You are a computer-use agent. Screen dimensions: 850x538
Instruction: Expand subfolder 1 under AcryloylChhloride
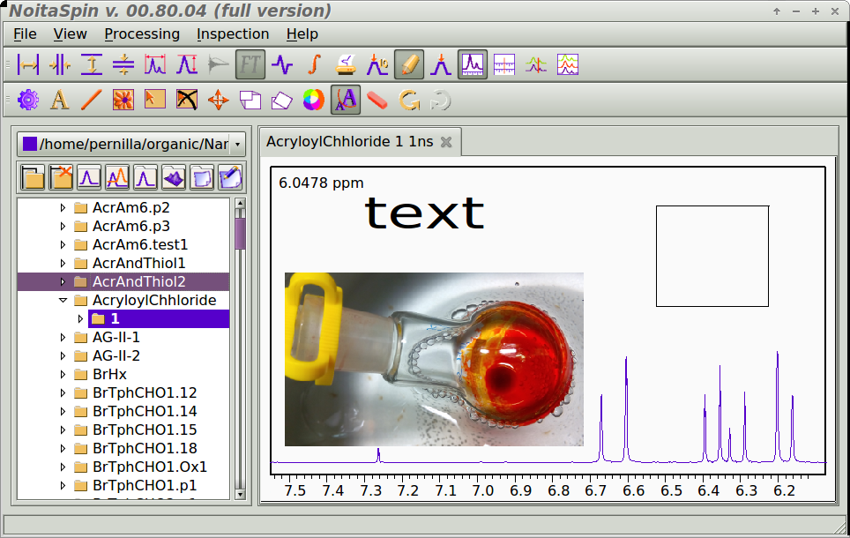80,318
